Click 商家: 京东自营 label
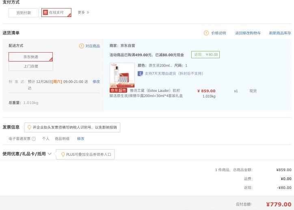The width and height of the screenshot is (294, 210). pyautogui.click(x=122, y=46)
